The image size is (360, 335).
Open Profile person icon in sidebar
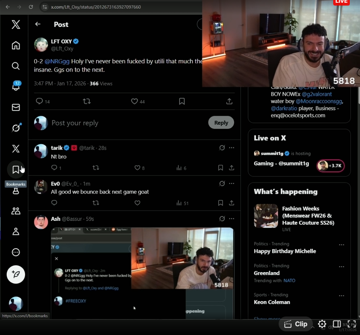[16, 231]
